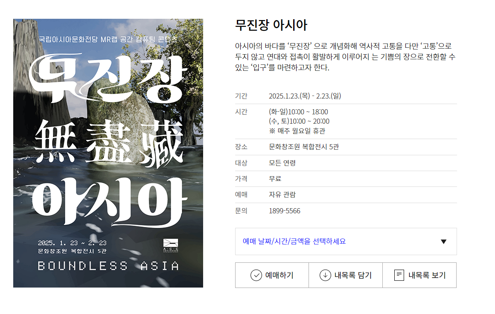Viewport: 495px width, 314px height.
Task: Expand the booking dropdown with the black arrow
Action: (x=443, y=241)
